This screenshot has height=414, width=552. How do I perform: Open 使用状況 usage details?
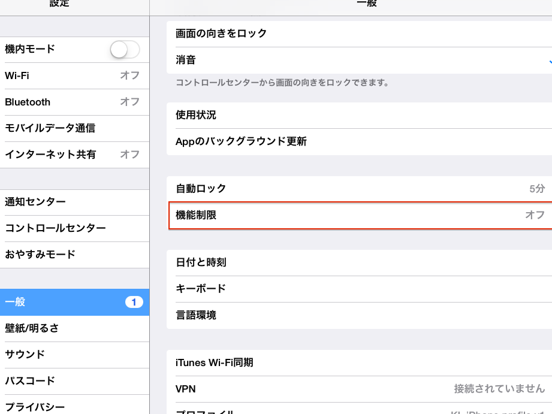(x=358, y=115)
